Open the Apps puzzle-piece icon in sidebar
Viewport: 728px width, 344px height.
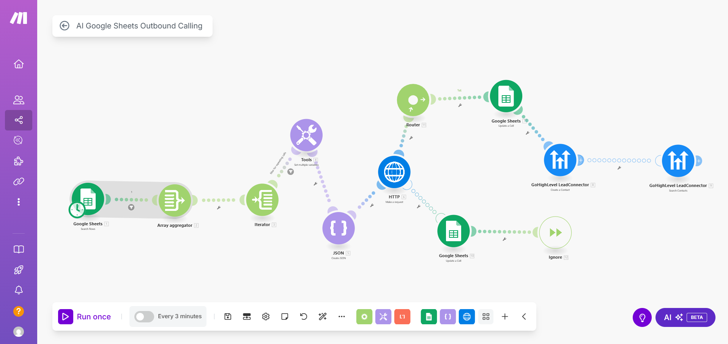click(x=19, y=161)
